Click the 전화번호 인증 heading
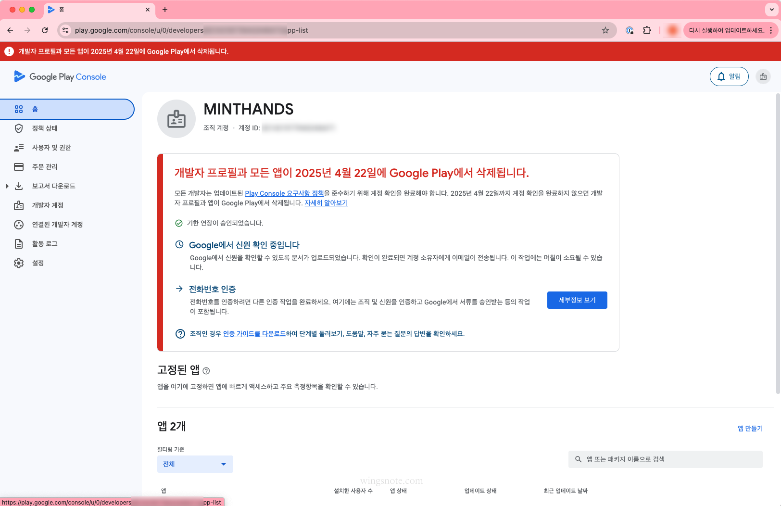The image size is (781, 506). [x=213, y=289]
